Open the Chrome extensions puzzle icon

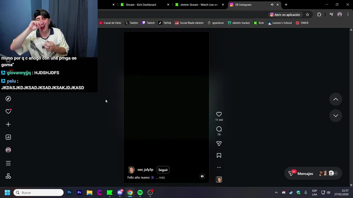[319, 15]
